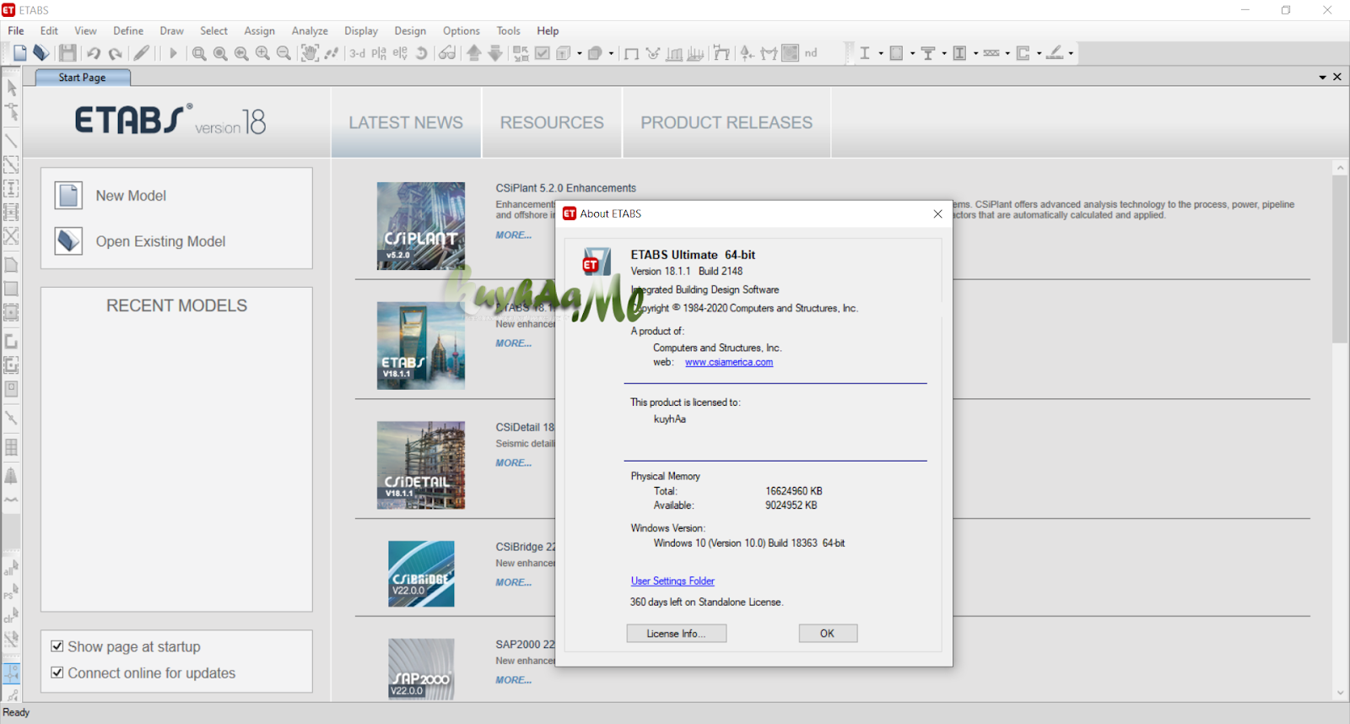
Task: Click the CSiBridge V22.0.0 thumbnail
Action: [421, 574]
